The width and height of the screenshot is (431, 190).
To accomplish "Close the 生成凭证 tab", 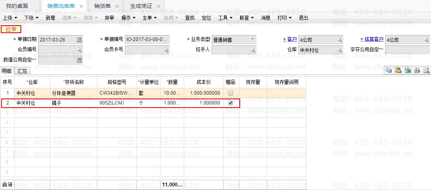I will tap(159, 7).
